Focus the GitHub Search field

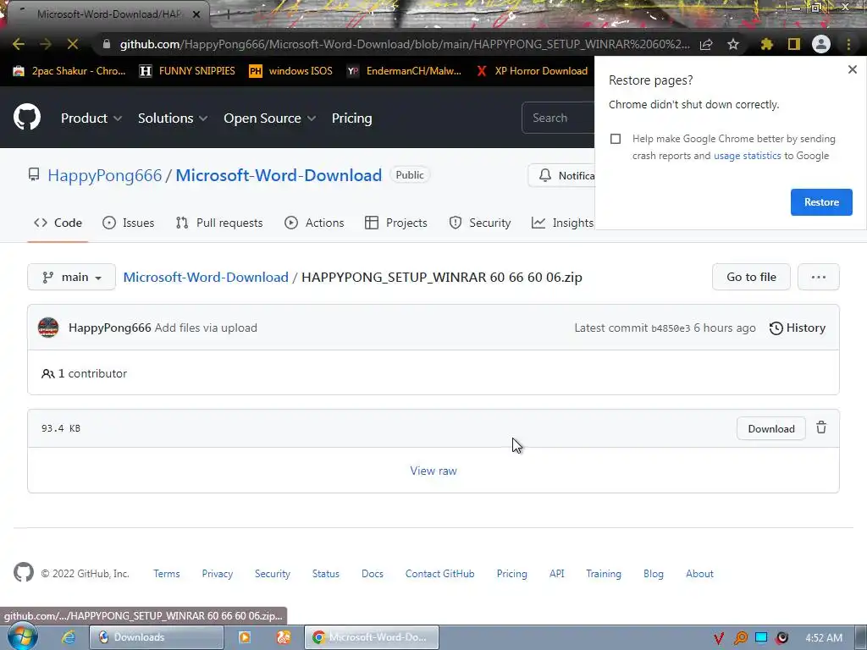tap(558, 118)
